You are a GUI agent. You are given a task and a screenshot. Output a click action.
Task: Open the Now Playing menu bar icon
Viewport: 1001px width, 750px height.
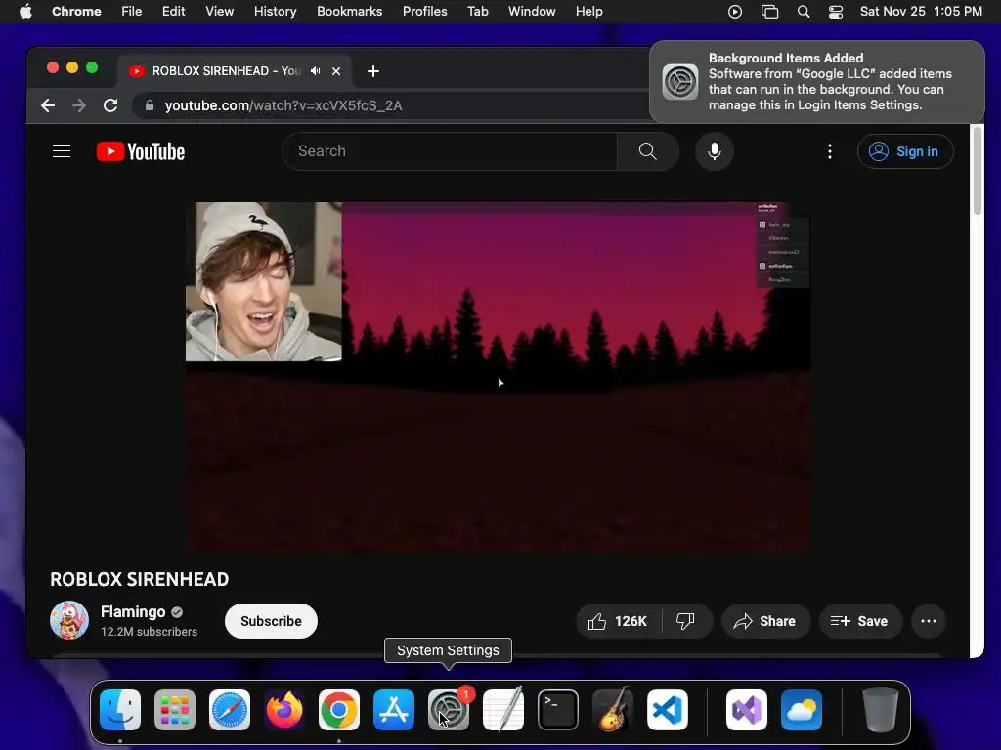click(x=735, y=12)
